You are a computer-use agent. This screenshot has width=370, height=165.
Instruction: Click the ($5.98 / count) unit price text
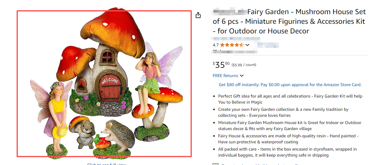tap(244, 65)
